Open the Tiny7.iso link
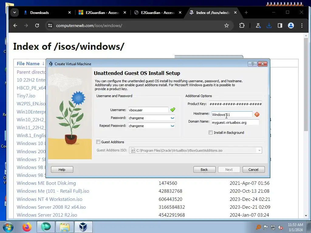 pos(26,96)
